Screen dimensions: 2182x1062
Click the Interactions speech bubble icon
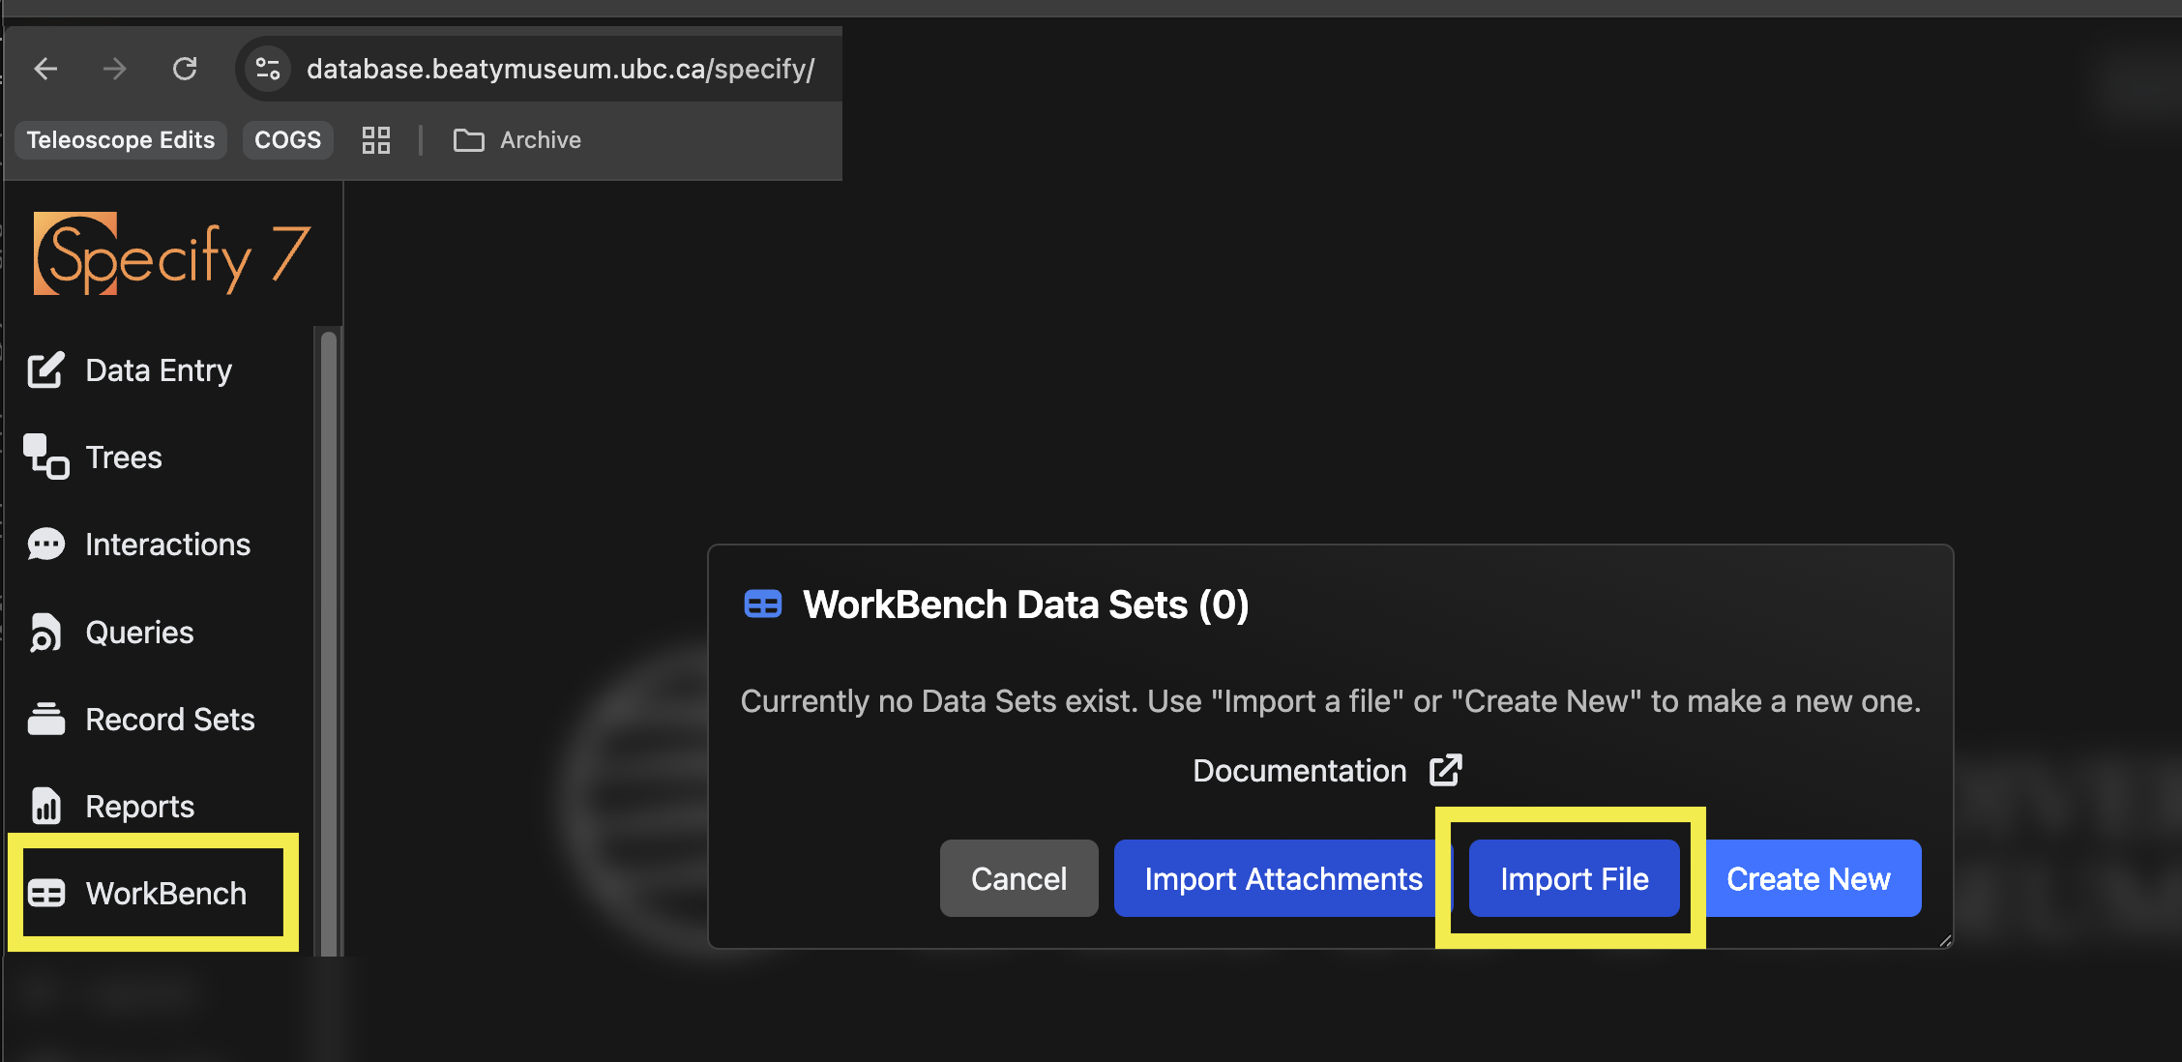45,545
